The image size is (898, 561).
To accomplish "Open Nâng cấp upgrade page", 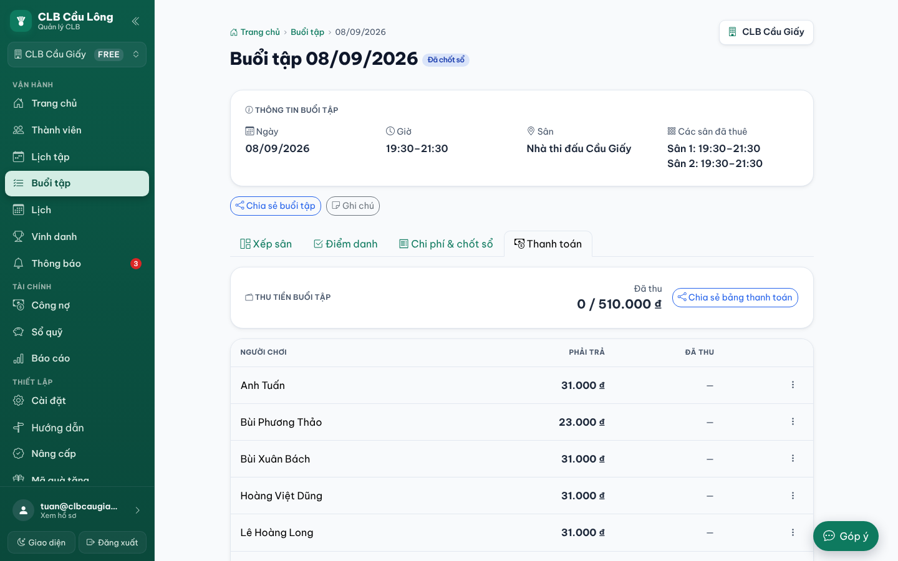I will 77,454.
